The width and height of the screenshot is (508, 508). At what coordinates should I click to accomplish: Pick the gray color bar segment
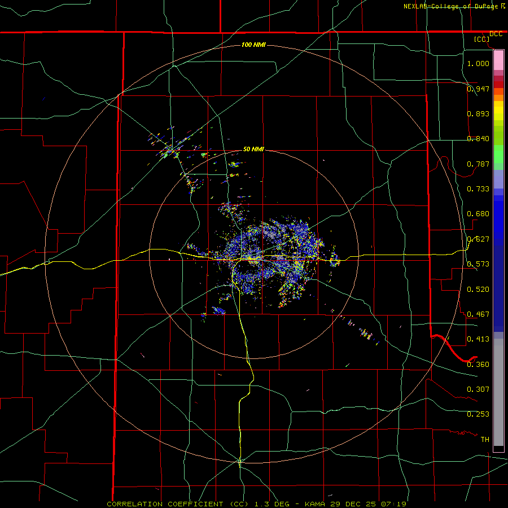click(x=498, y=392)
